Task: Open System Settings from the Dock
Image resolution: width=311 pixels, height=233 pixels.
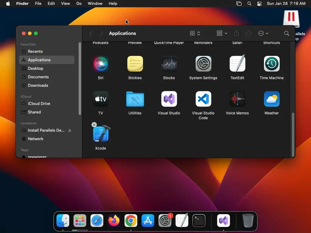Action: pyautogui.click(x=165, y=221)
